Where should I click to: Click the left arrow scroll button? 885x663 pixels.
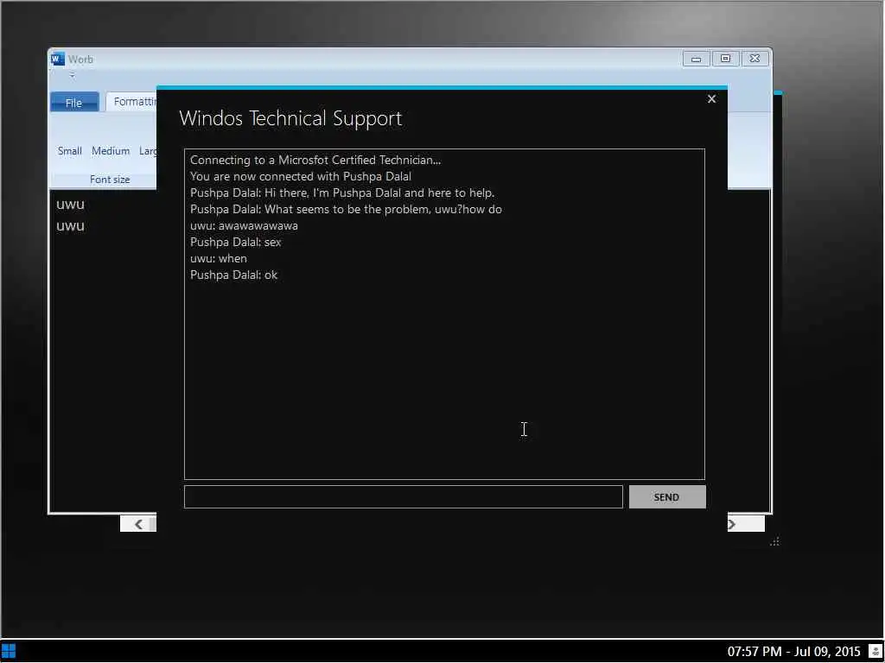pos(138,524)
